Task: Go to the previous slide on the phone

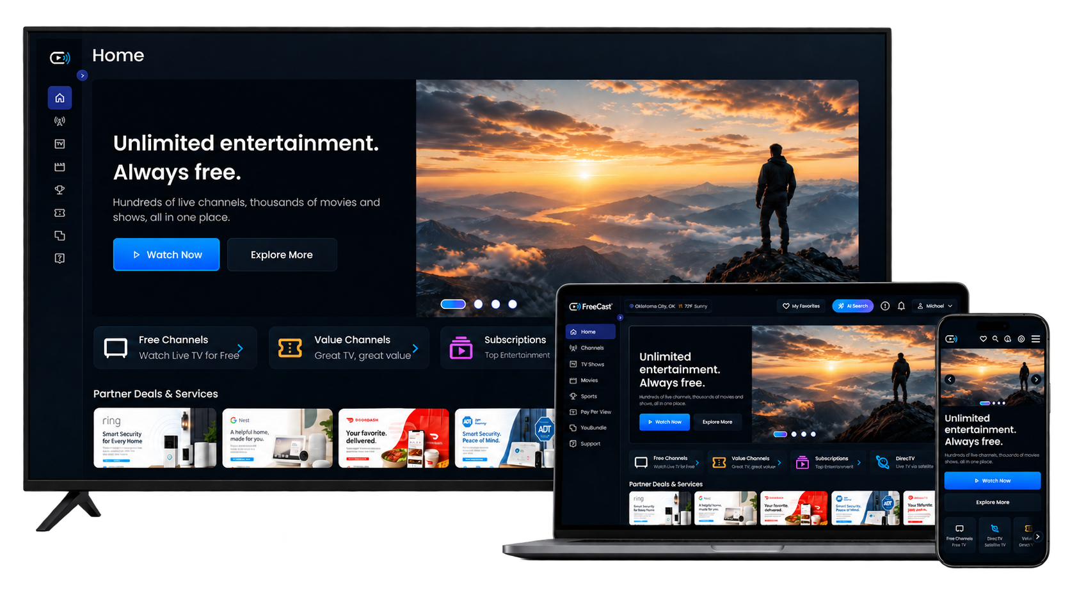Action: click(x=950, y=379)
